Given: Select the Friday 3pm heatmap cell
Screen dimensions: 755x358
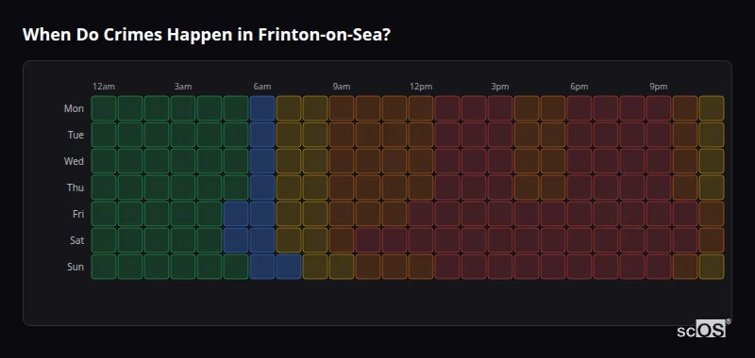Looking at the screenshot, I should (500, 214).
